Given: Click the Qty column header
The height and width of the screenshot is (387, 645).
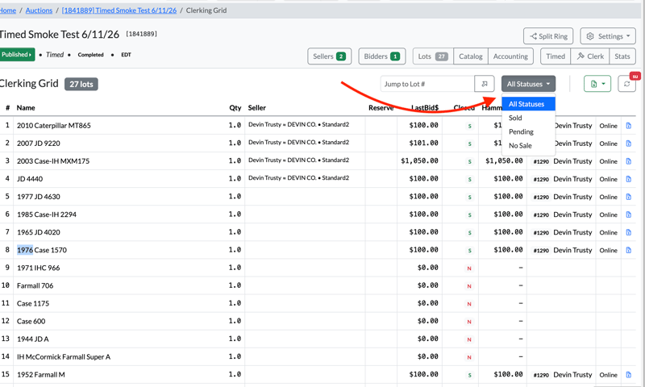Looking at the screenshot, I should [235, 108].
